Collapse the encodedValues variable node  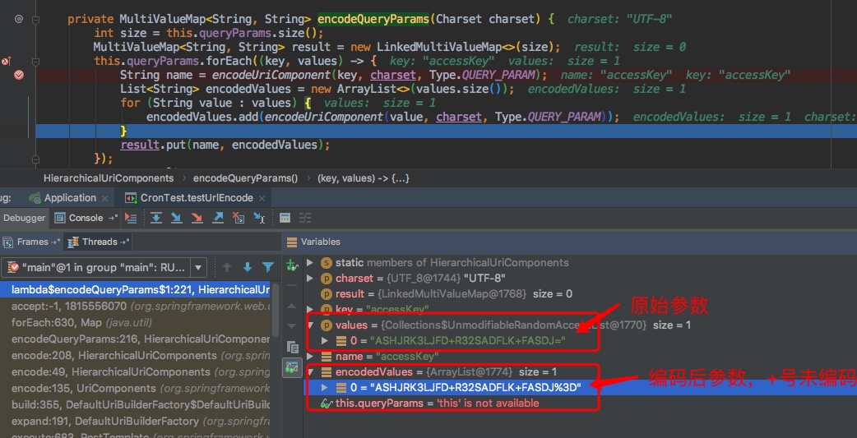pos(309,372)
